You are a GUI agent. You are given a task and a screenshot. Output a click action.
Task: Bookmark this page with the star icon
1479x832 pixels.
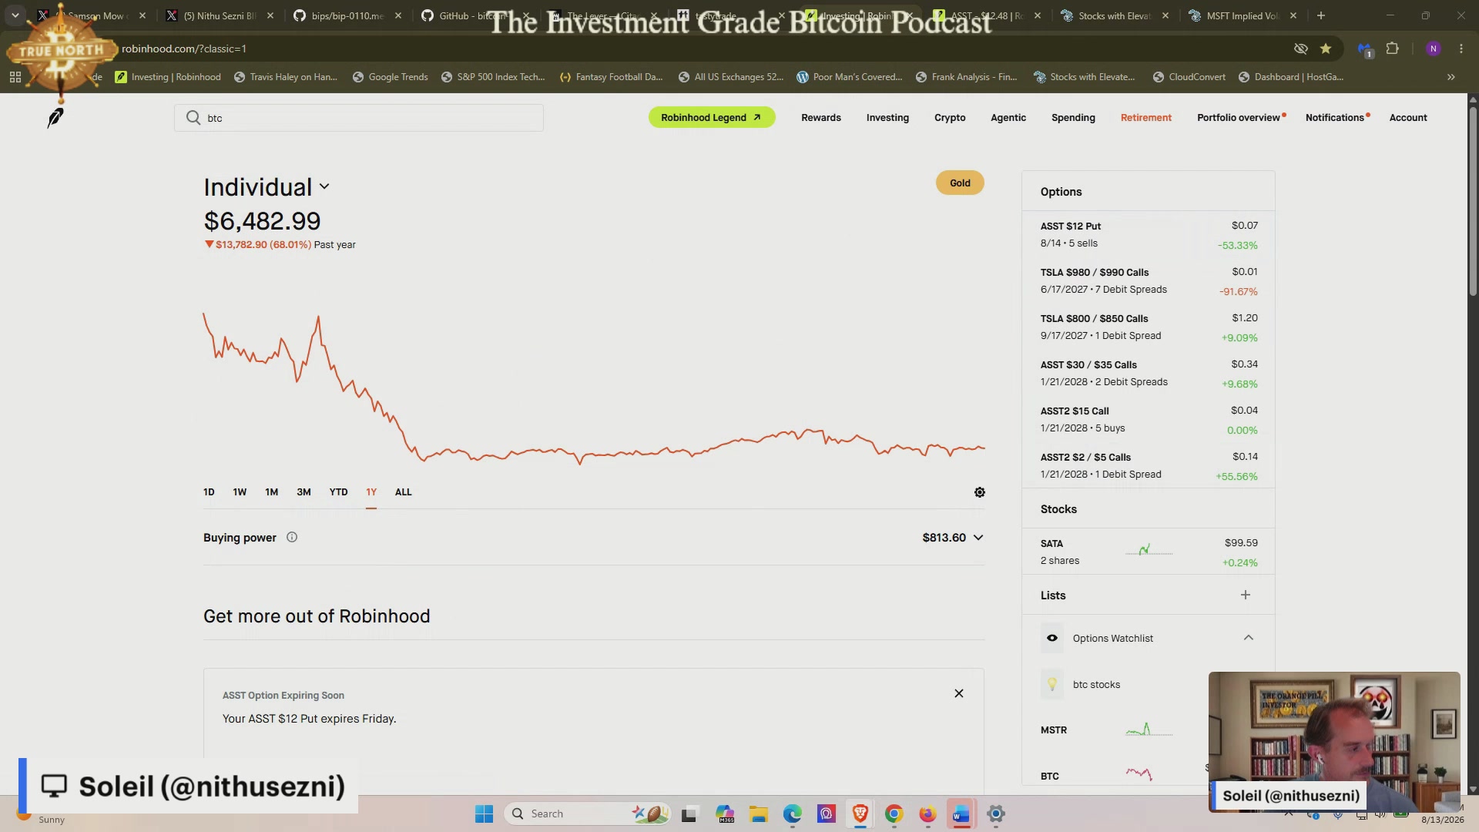(1326, 49)
